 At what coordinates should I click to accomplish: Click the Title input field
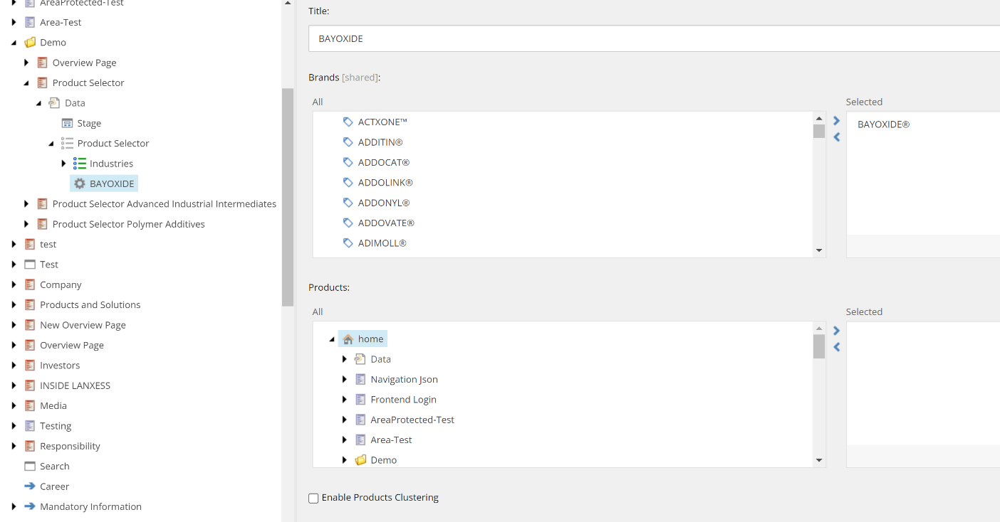[654, 38]
